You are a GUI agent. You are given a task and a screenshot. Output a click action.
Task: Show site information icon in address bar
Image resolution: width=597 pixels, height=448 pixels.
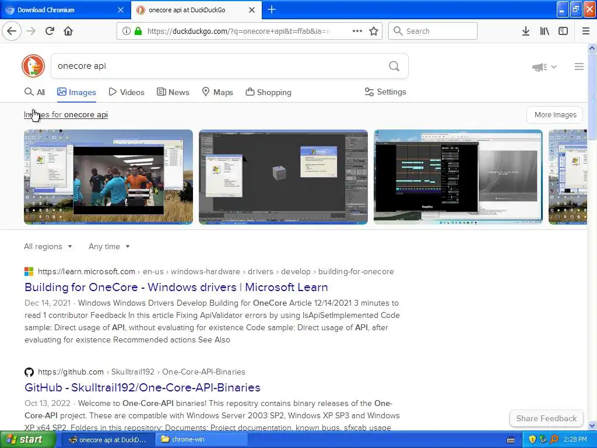click(127, 32)
